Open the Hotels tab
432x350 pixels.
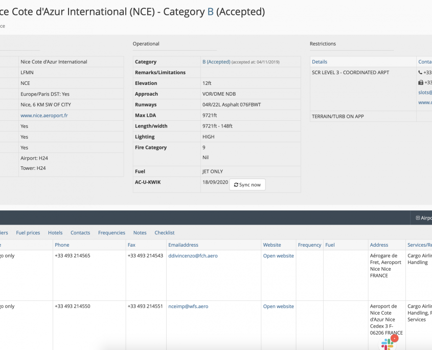tap(55, 233)
